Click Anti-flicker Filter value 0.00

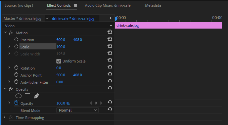(x=60, y=82)
